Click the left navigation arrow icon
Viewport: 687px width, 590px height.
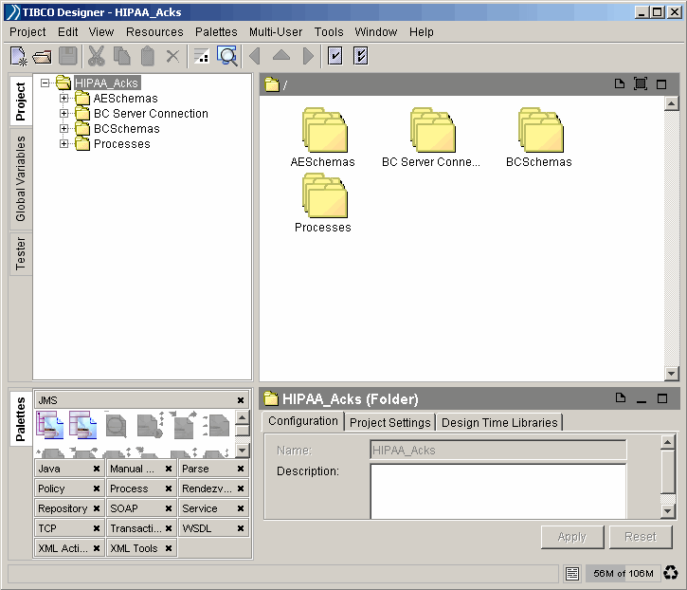[255, 56]
